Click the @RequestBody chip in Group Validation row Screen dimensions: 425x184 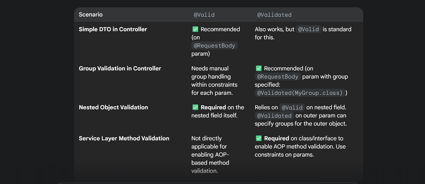pos(278,77)
